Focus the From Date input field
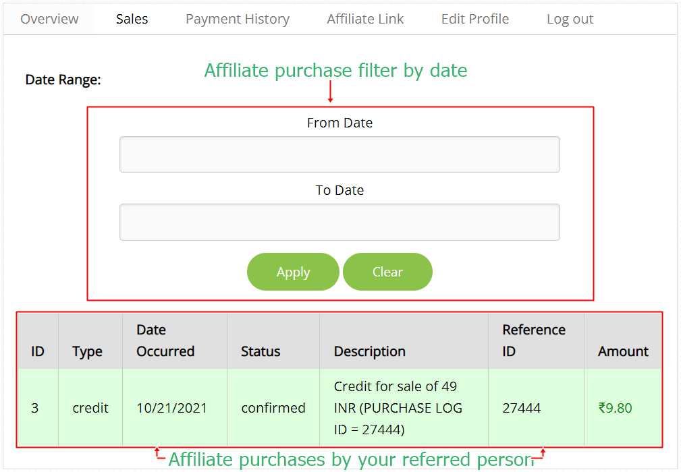This screenshot has height=472, width=681. (x=339, y=154)
